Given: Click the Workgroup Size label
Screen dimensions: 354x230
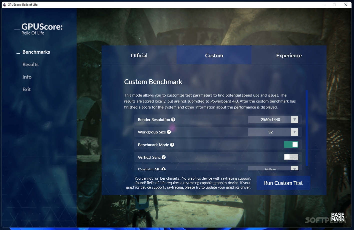Looking at the screenshot, I should (152, 132).
